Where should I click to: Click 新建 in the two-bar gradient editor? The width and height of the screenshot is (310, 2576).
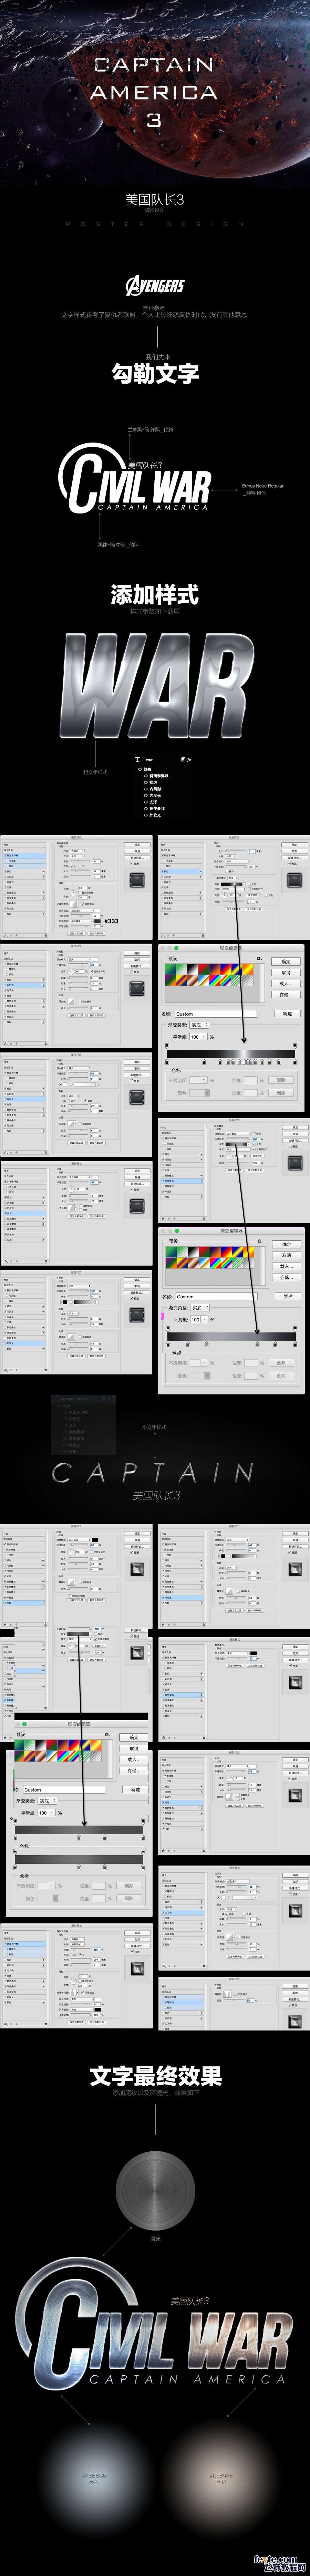[135, 1790]
